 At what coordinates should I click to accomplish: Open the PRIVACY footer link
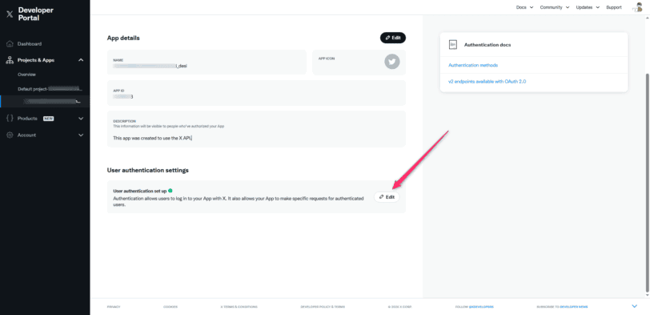113,307
